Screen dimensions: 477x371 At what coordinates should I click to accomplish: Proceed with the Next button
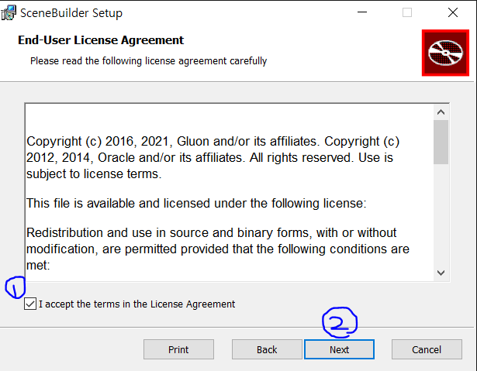(x=339, y=349)
